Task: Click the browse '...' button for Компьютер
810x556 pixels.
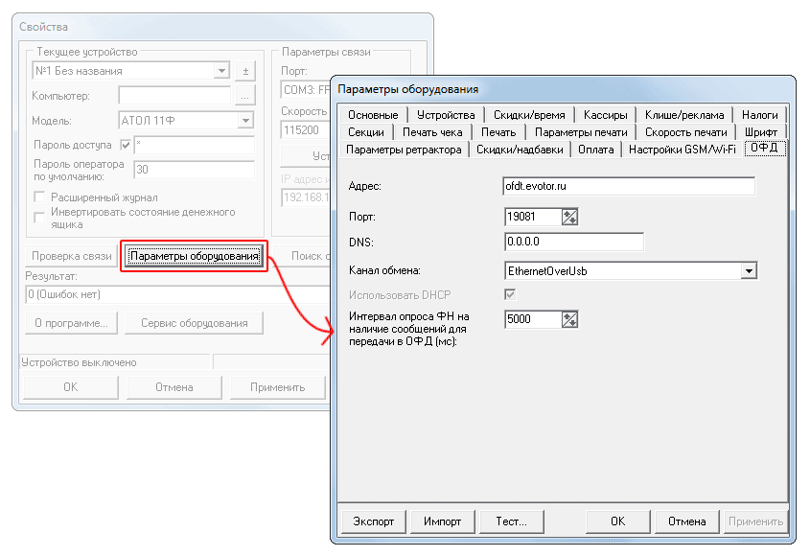Action: (245, 96)
